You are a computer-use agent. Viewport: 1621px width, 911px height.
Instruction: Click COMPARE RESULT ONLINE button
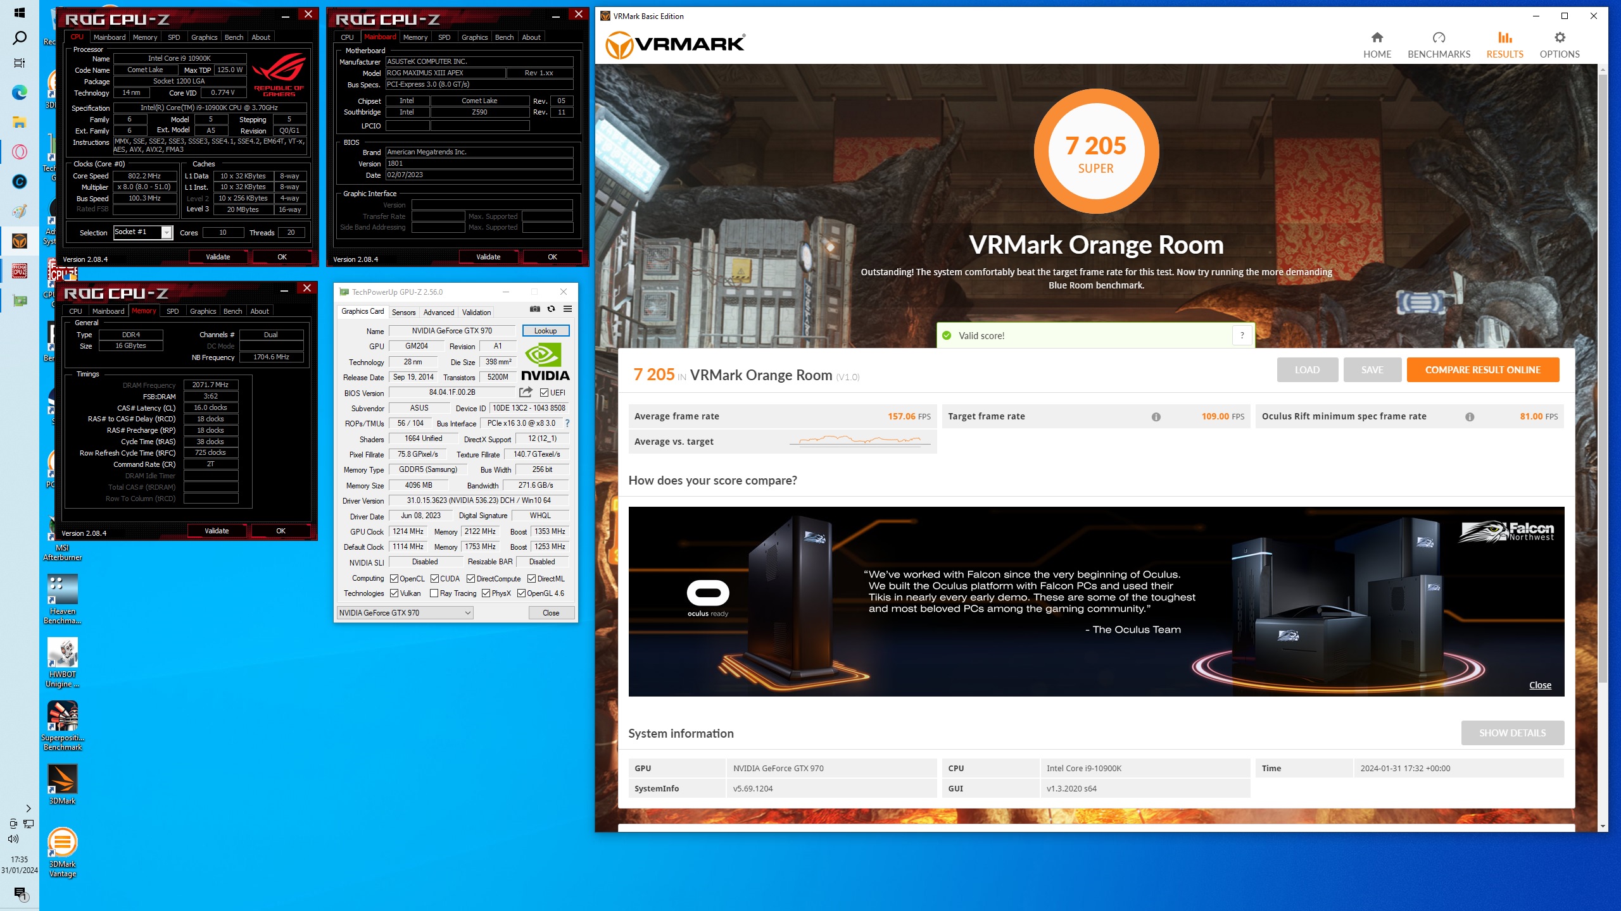point(1482,370)
